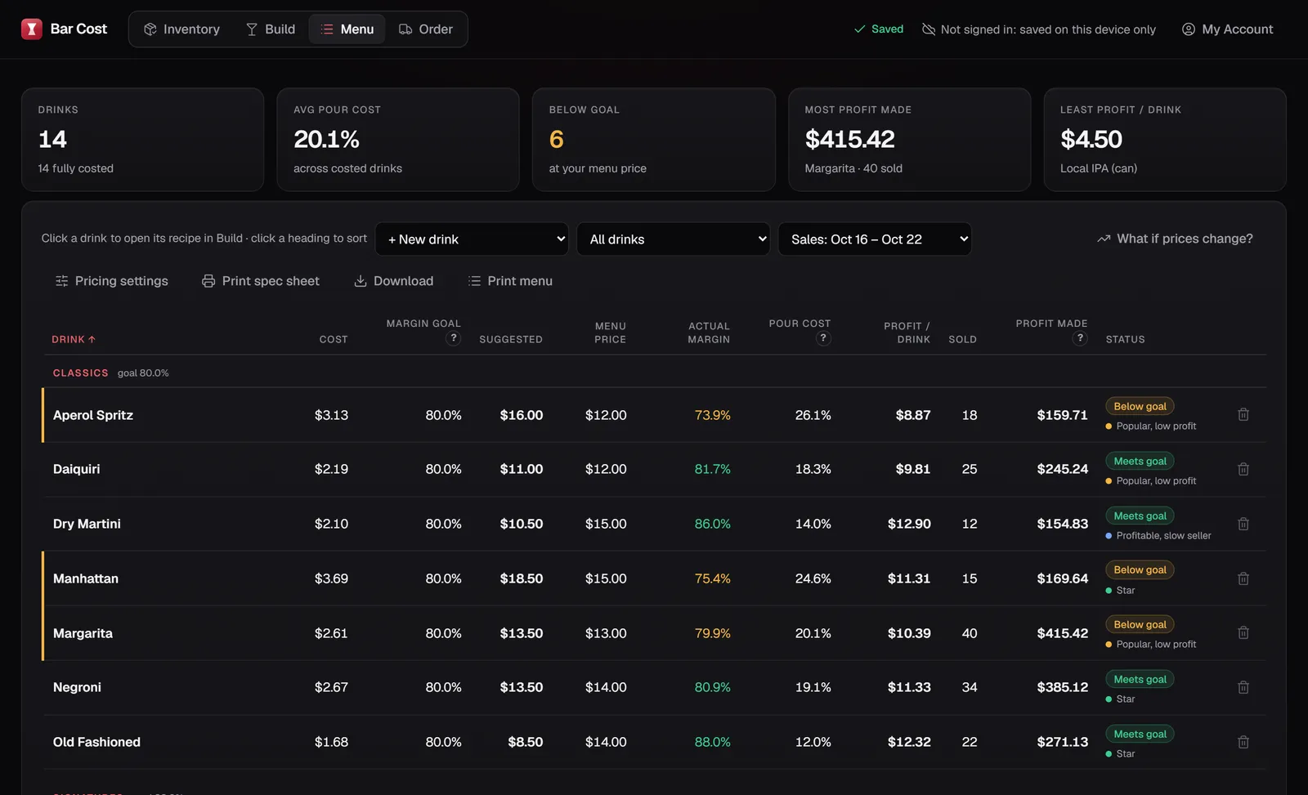Click Old Fashioned margin 88.0%
Image resolution: width=1308 pixels, height=795 pixels.
712,742
